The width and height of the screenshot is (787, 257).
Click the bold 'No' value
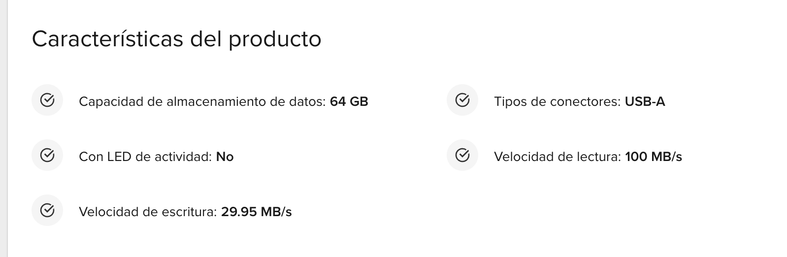(225, 157)
